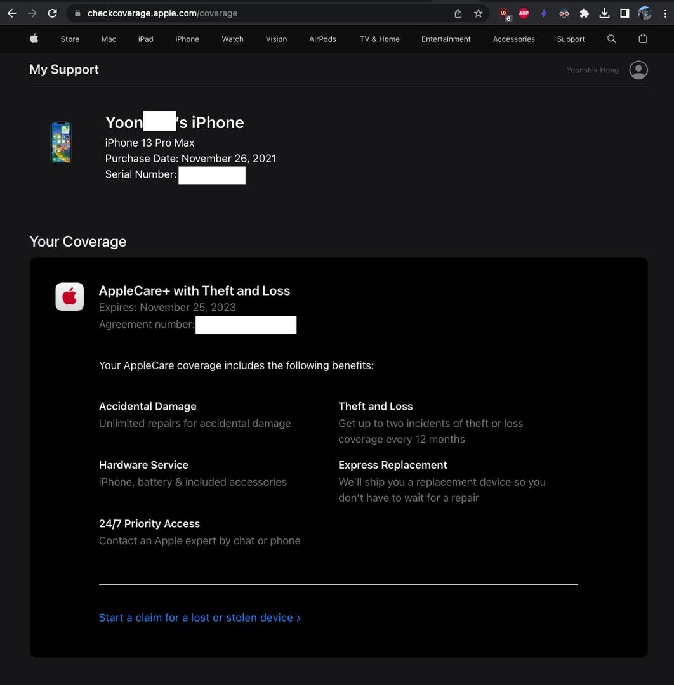Click the My Support heading link
Screen dimensions: 674x685
click(x=64, y=70)
